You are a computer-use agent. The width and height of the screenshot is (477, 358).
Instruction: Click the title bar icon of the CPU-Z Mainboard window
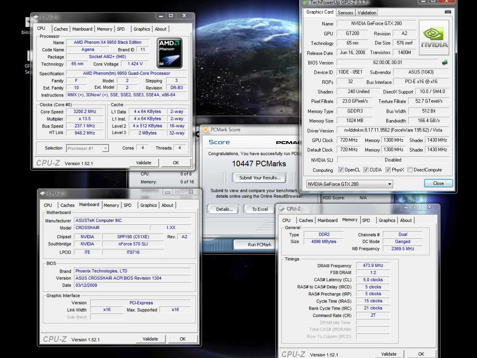click(43, 193)
